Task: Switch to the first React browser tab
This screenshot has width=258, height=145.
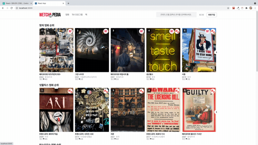Action: point(17,3)
